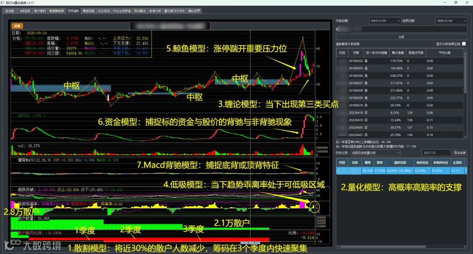
Task: Click the 平均力度 column header
Action: pos(445,53)
